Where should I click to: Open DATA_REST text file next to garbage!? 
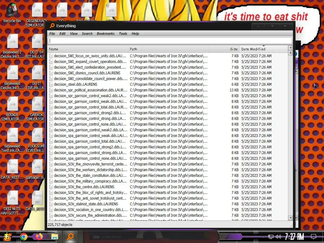pos(12,170)
